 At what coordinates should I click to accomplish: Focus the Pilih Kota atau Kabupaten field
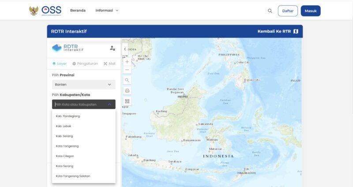84,105
